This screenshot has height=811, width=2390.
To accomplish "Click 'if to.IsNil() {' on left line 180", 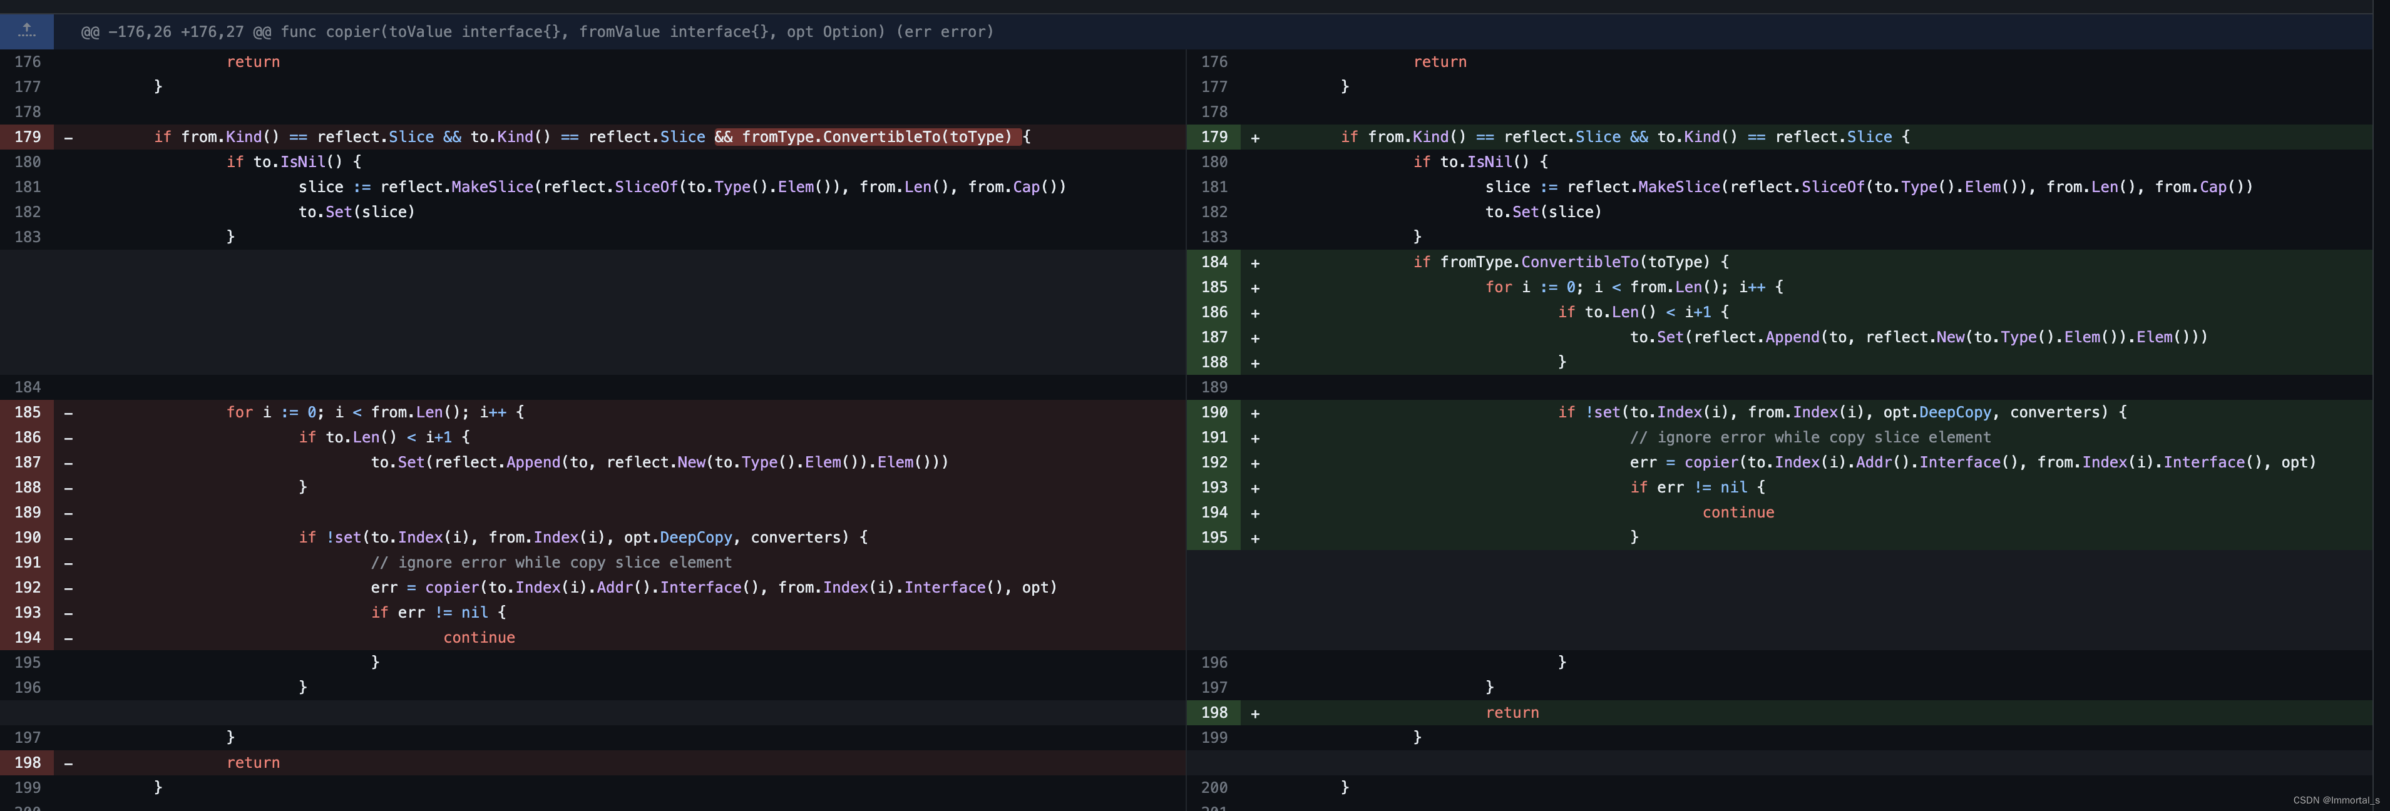I will click(x=293, y=161).
